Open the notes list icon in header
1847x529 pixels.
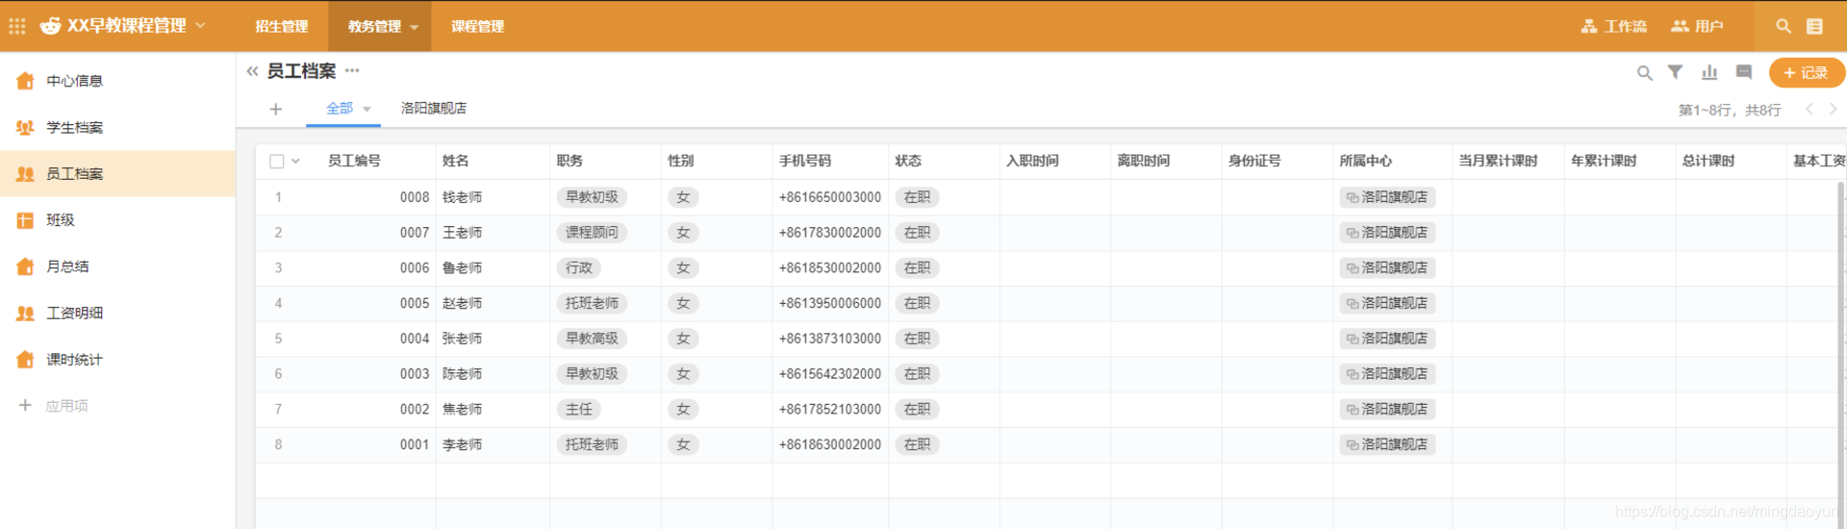coord(1814,26)
